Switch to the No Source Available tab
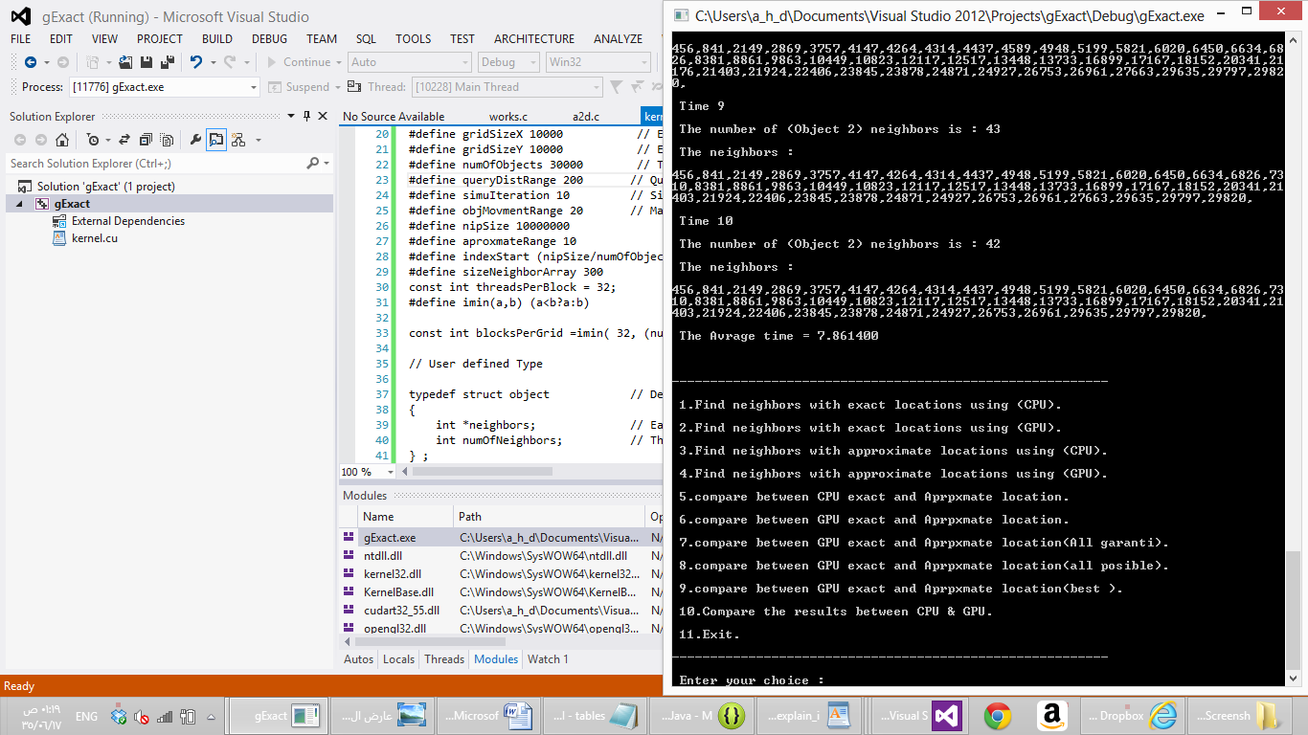 [394, 117]
